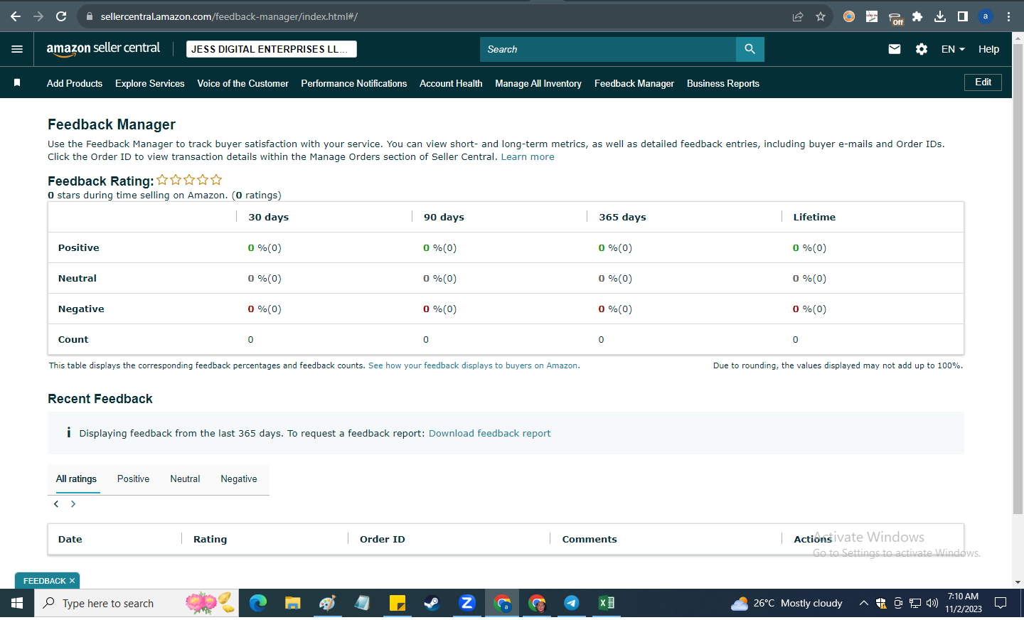
Task: Click the page vertical scrollbar
Action: 1018,277
